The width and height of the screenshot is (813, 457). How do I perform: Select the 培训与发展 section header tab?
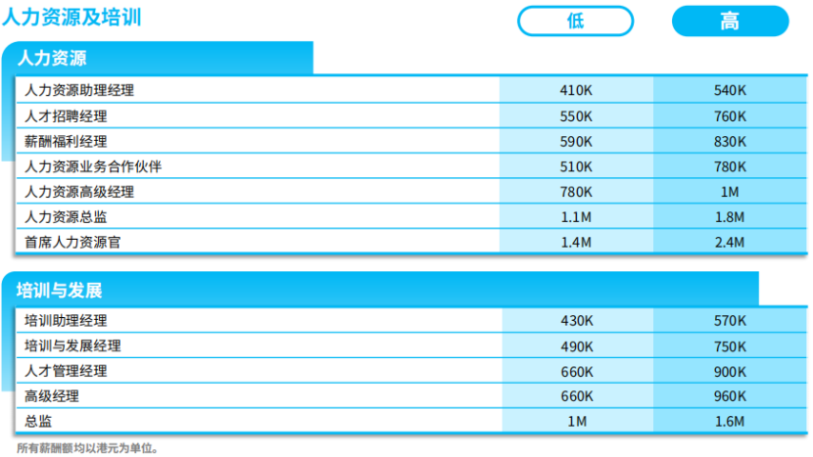[61, 290]
